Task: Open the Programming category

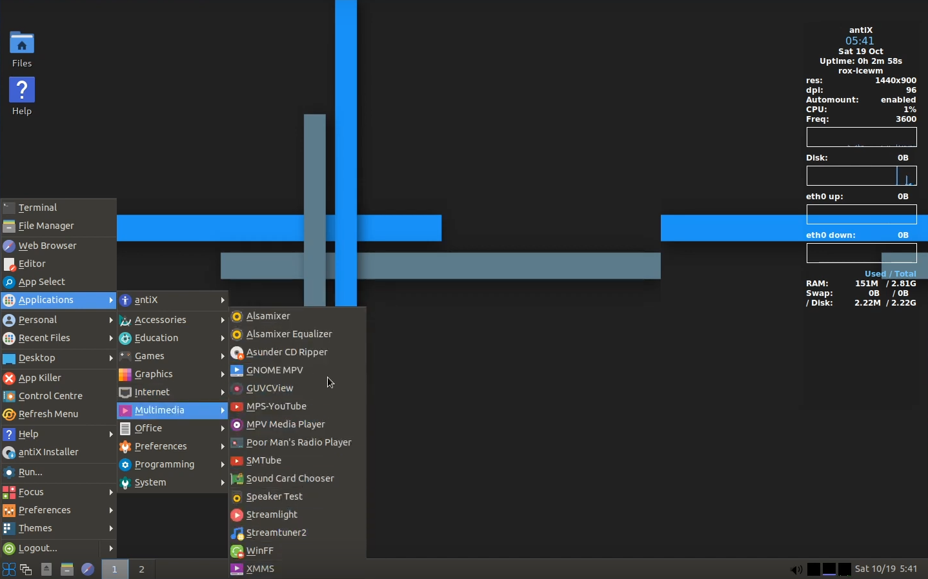Action: (173, 464)
